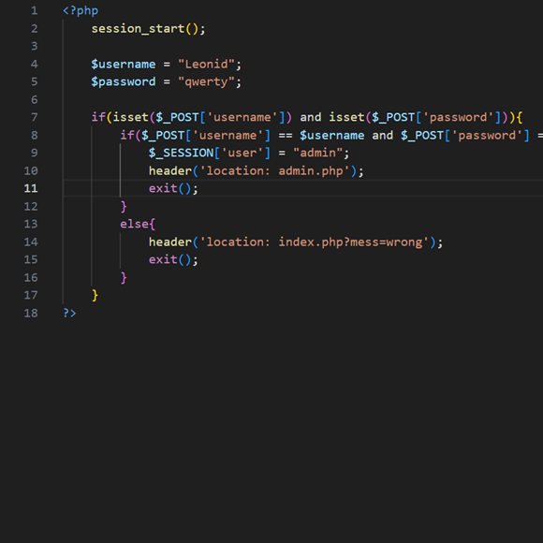The width and height of the screenshot is (543, 543).
Task: Click the $username variable on line 4
Action: (x=124, y=64)
